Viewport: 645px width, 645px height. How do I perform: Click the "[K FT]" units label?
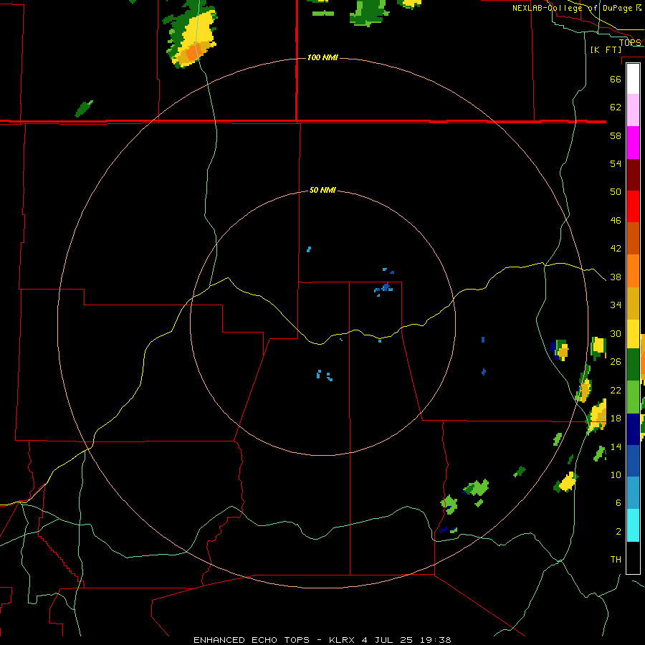[x=606, y=49]
